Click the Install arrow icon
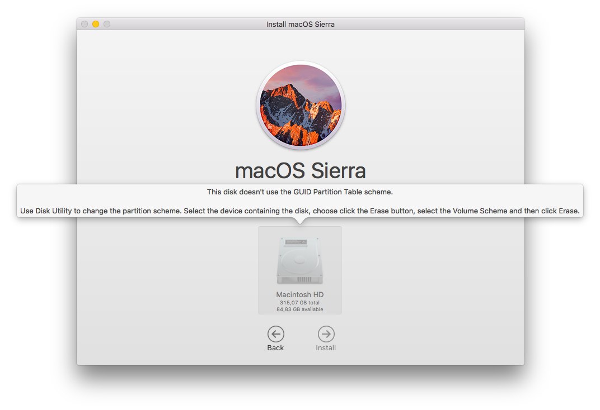 (x=326, y=334)
